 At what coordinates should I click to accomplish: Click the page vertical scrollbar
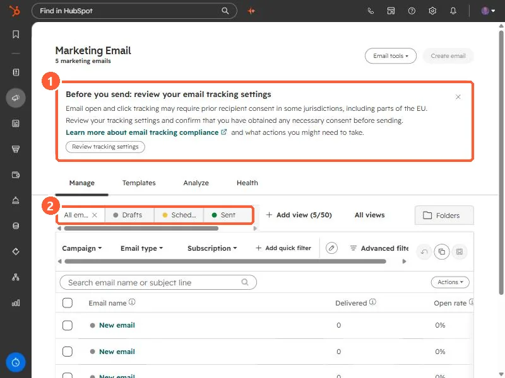click(x=501, y=163)
